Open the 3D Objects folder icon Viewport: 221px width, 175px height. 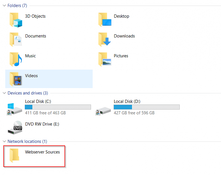coord(16,20)
